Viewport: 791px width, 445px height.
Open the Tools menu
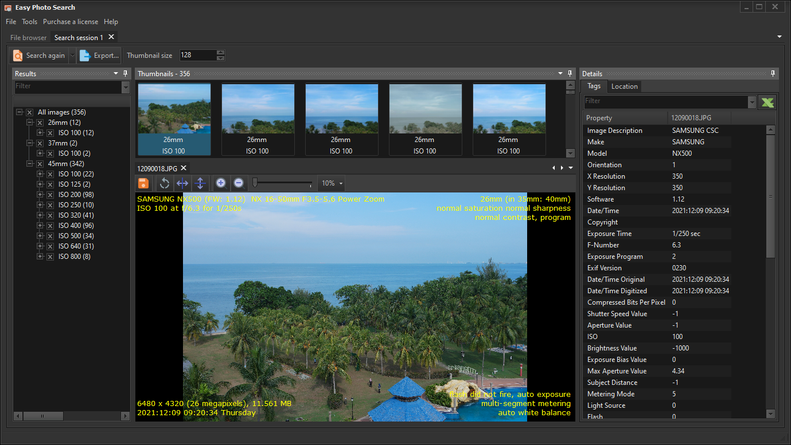tap(29, 22)
